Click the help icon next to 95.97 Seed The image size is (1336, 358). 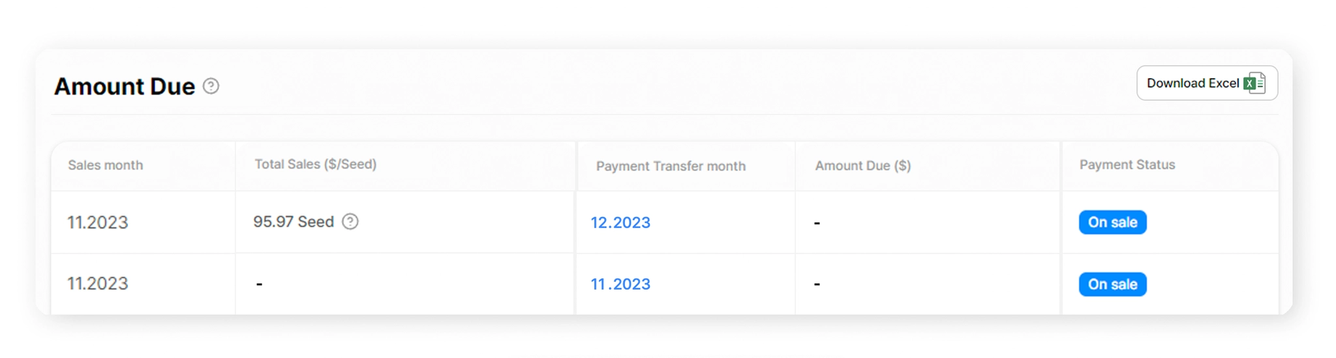(350, 221)
